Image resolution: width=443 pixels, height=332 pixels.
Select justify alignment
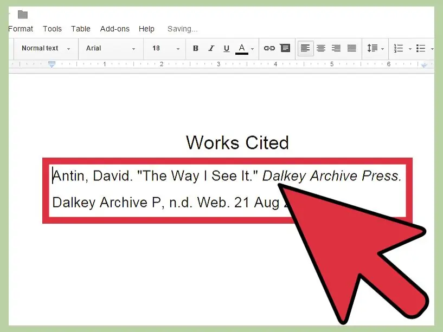(x=351, y=48)
